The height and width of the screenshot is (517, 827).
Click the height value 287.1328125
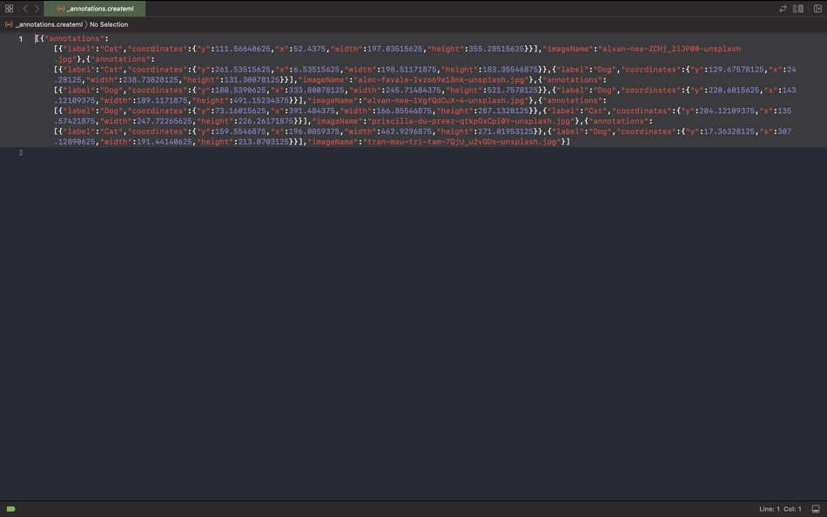[503, 111]
